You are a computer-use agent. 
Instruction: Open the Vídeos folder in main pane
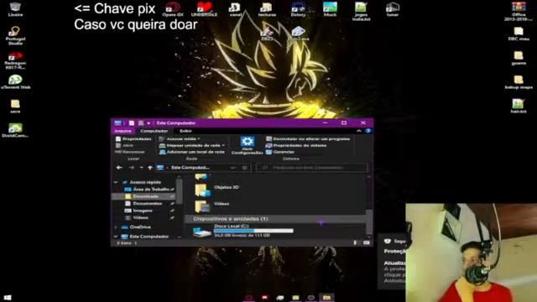(x=211, y=206)
